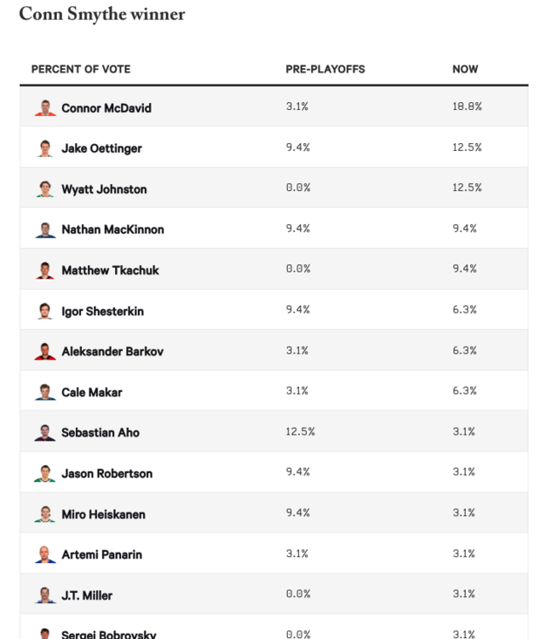Click Connor McDavid's 18.8% Now value
This screenshot has height=639, width=552.
(x=467, y=107)
